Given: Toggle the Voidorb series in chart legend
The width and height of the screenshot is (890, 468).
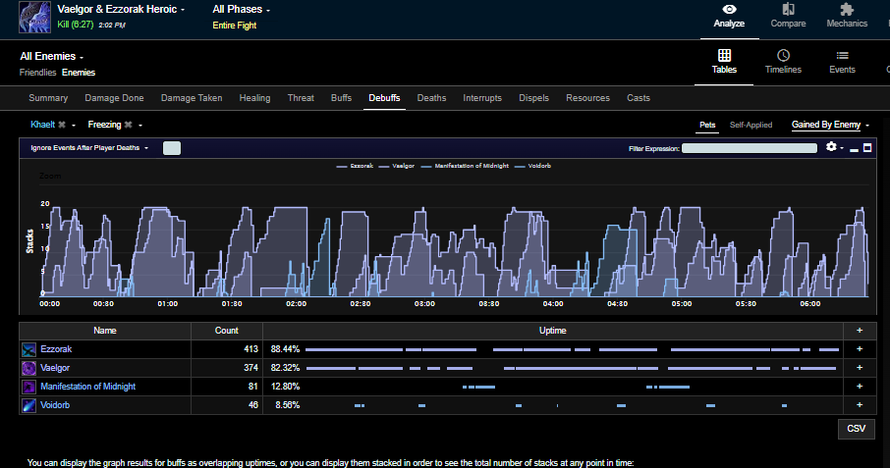Looking at the screenshot, I should (x=533, y=166).
